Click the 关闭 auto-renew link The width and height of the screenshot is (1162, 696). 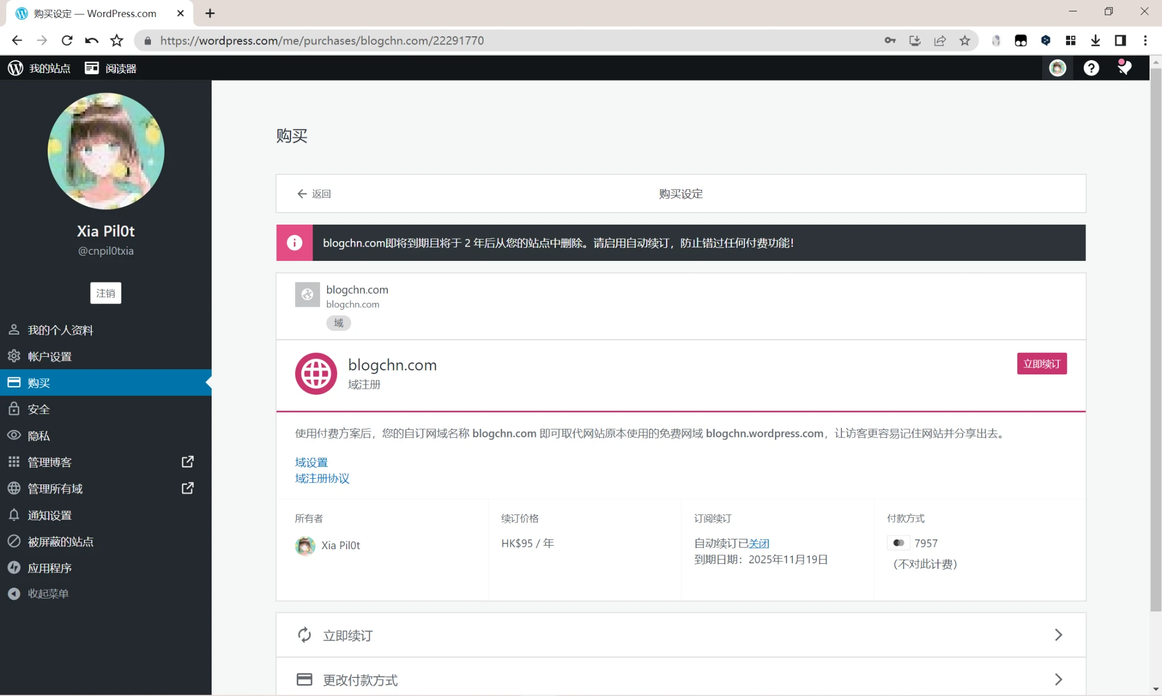[x=759, y=543]
